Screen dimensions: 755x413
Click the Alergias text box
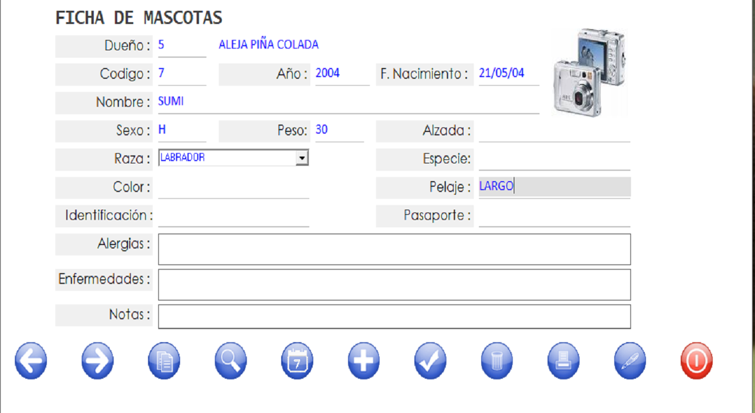click(394, 249)
